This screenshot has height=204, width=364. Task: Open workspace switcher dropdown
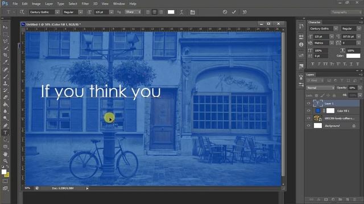click(x=346, y=12)
